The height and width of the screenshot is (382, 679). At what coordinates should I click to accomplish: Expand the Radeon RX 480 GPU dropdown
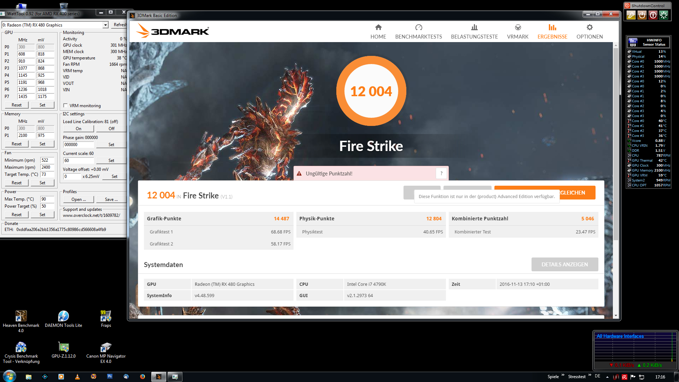point(105,25)
